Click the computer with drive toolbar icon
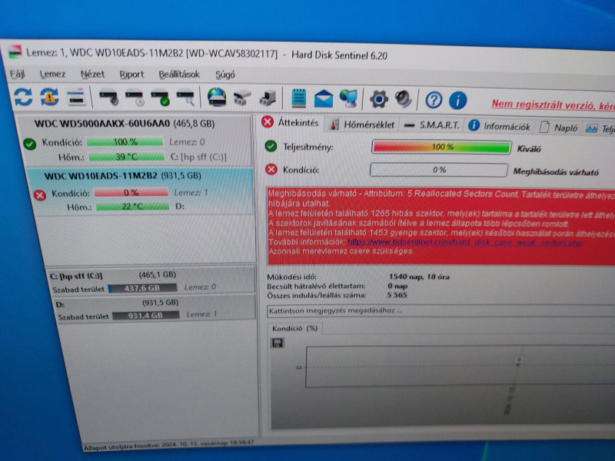This screenshot has height=461, width=615. coord(268,98)
